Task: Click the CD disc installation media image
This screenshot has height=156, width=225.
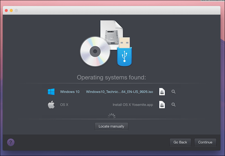Action: click(x=95, y=51)
